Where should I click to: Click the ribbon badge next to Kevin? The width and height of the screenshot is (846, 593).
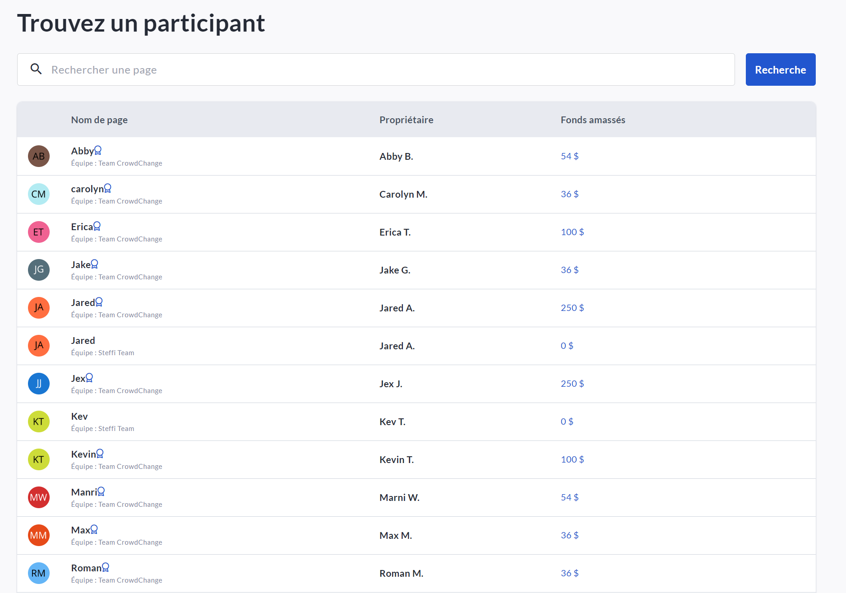pyautogui.click(x=100, y=454)
